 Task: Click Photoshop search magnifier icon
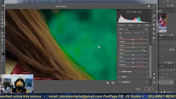[x=168, y=5]
